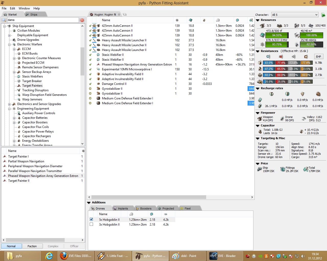The image size is (327, 261).
Task: Collapse the Targeting & Misc section
Action: click(x=258, y=138)
